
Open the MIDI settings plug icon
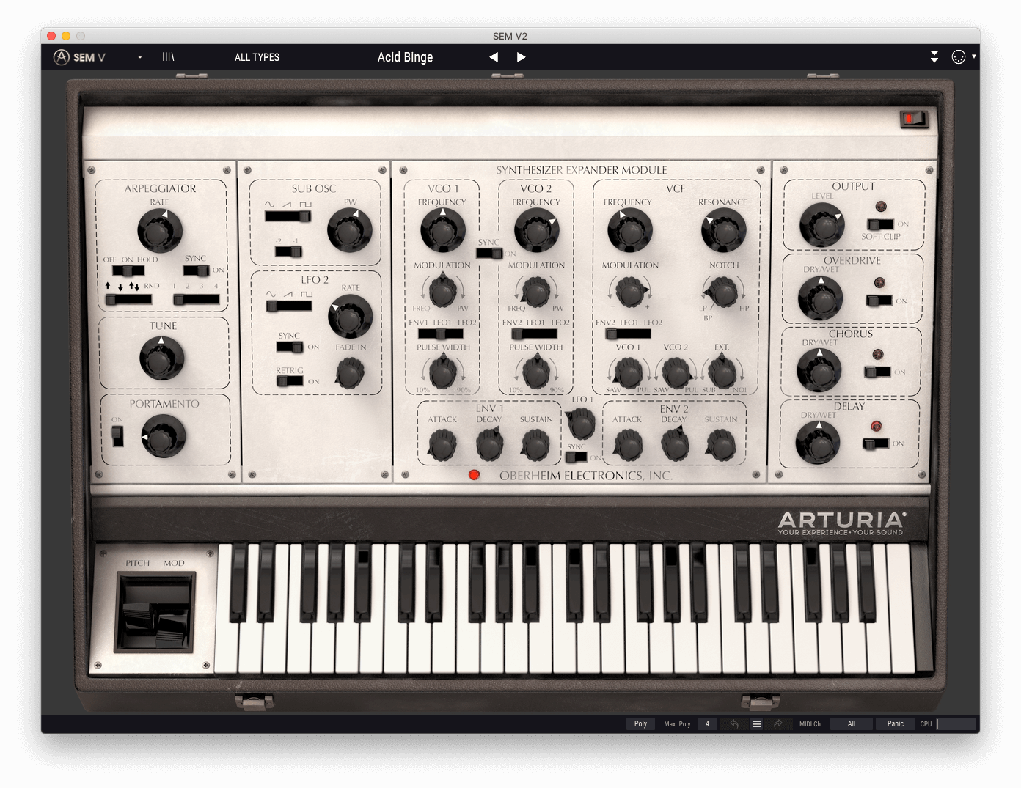point(958,56)
